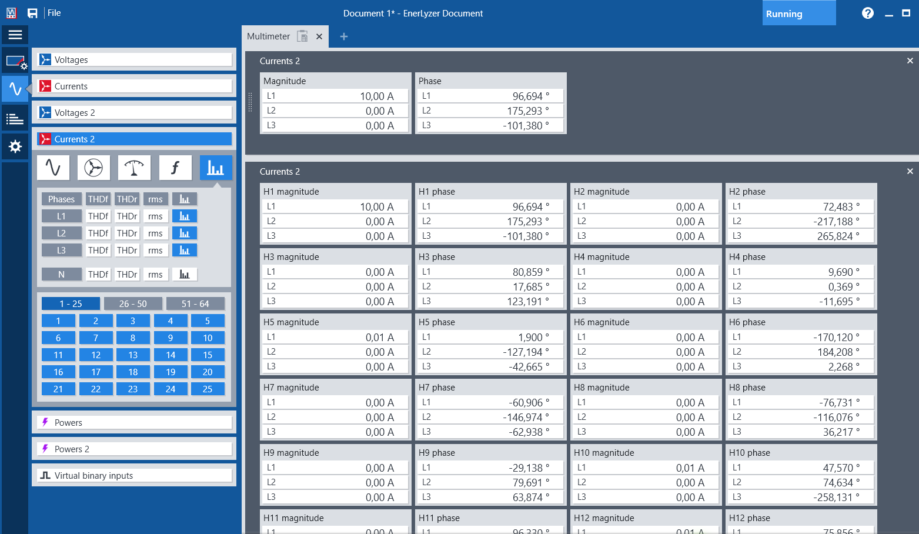The height and width of the screenshot is (534, 919).
Task: Select the 26 - 50 harmonics range tab
Action: (x=133, y=304)
